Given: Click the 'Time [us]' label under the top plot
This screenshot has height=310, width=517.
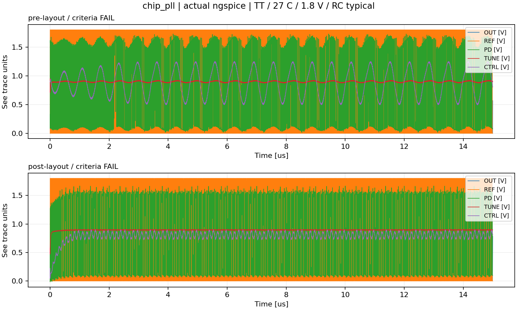Looking at the screenshot, I should pos(271,156).
